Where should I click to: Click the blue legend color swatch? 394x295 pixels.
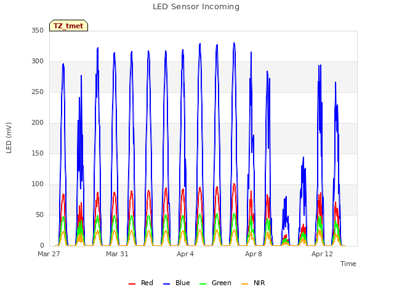coord(167,284)
